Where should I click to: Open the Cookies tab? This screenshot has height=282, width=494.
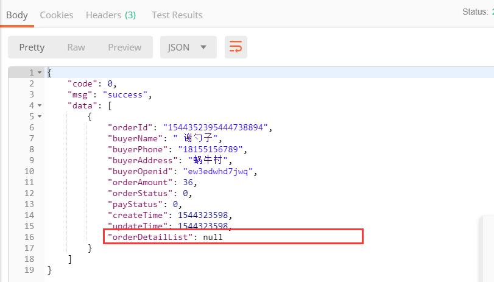pos(57,15)
